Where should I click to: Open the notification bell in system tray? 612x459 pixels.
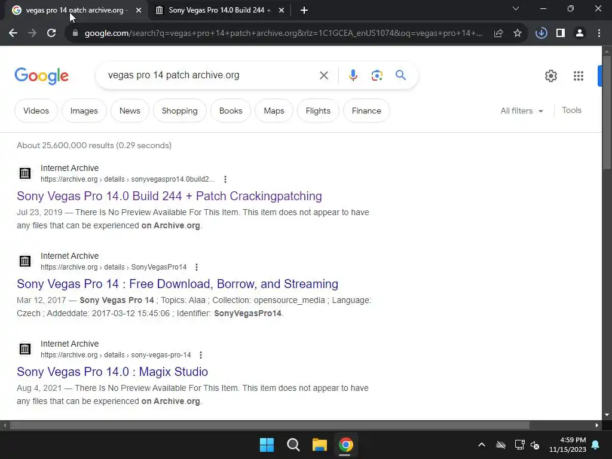pyautogui.click(x=596, y=445)
